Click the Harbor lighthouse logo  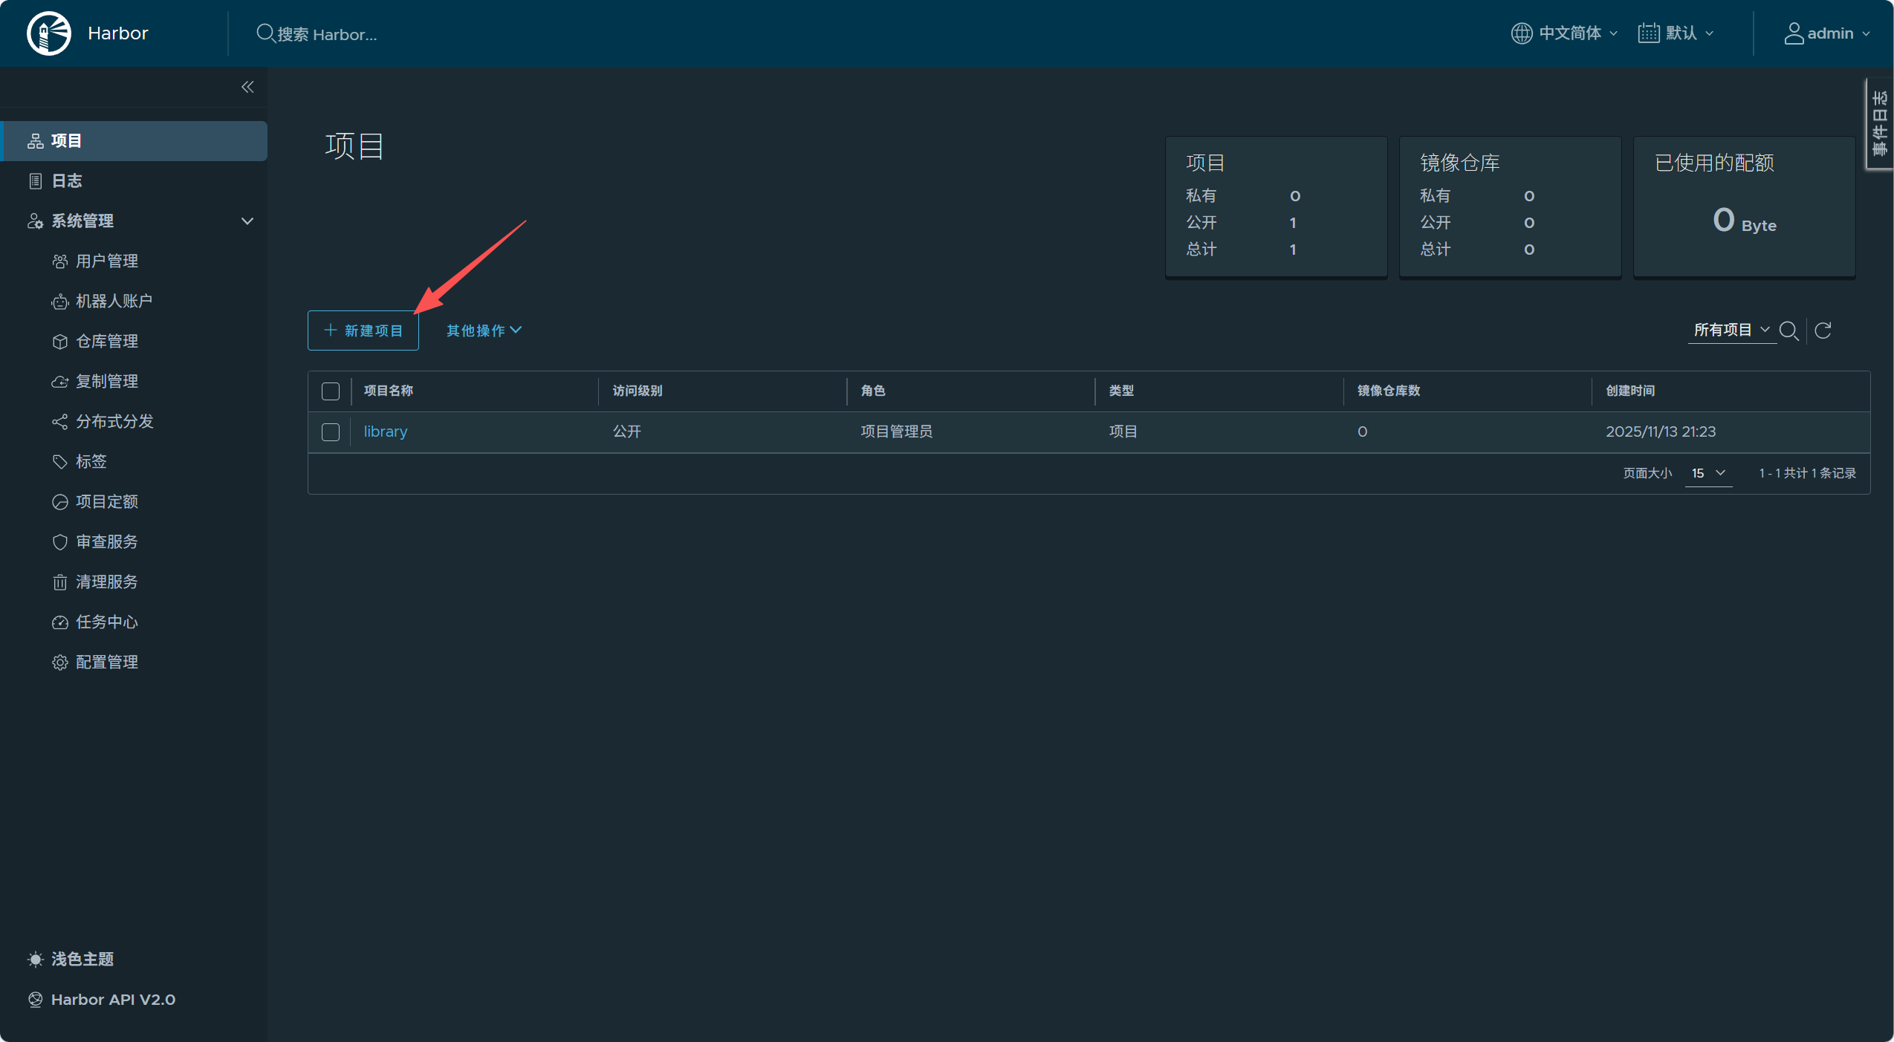point(49,33)
